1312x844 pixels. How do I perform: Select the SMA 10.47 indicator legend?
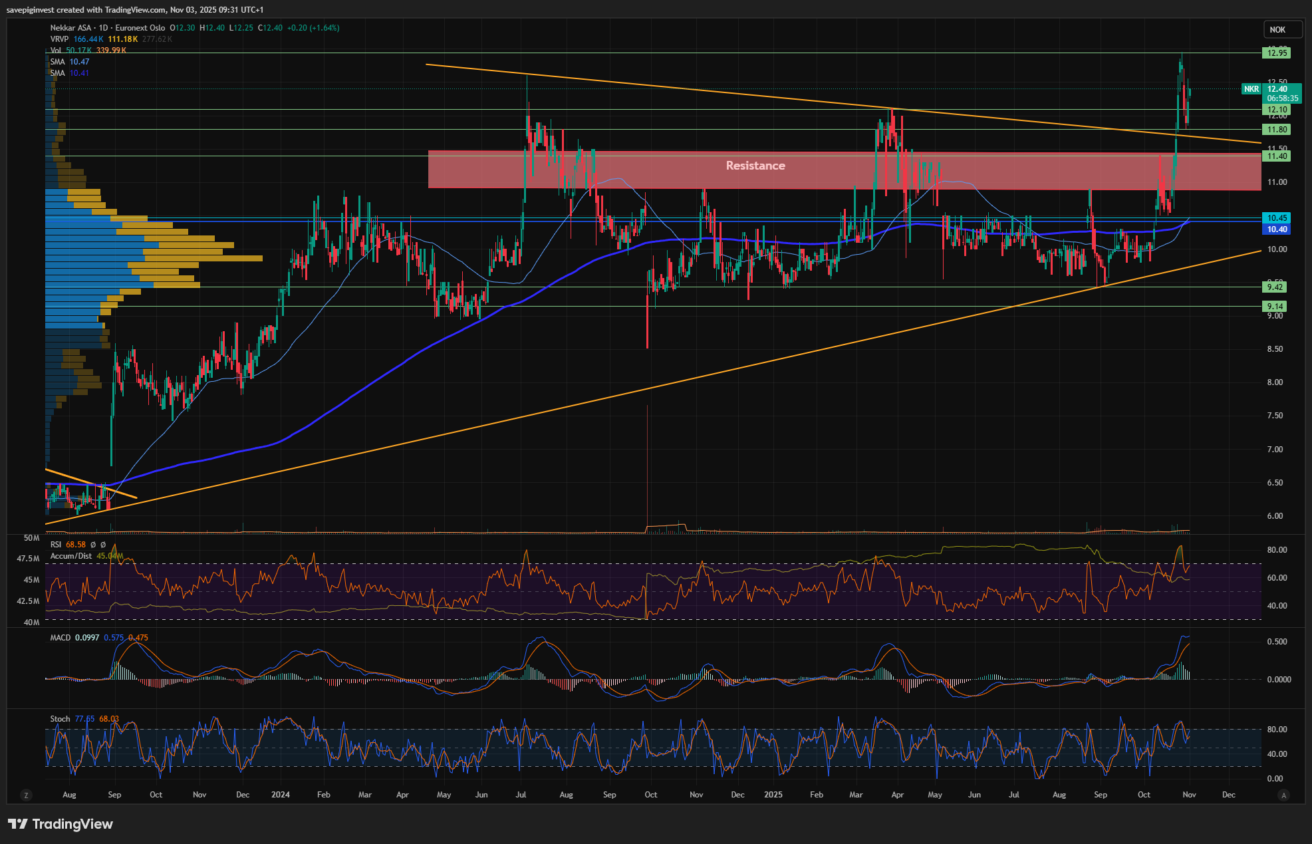pyautogui.click(x=58, y=62)
